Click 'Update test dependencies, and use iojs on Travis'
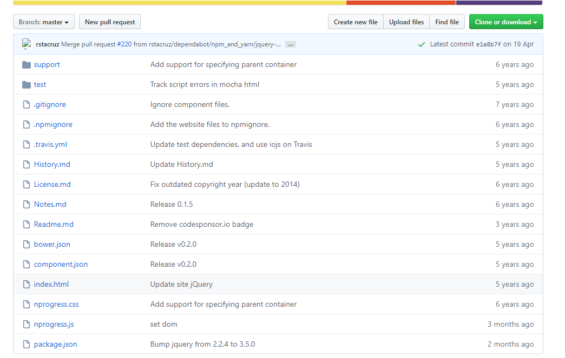565x358 pixels. pyautogui.click(x=231, y=145)
